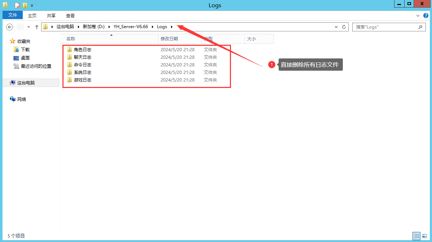Image resolution: width=432 pixels, height=242 pixels.
Task: Click the 角色日志 folder icon
Action: [70, 49]
